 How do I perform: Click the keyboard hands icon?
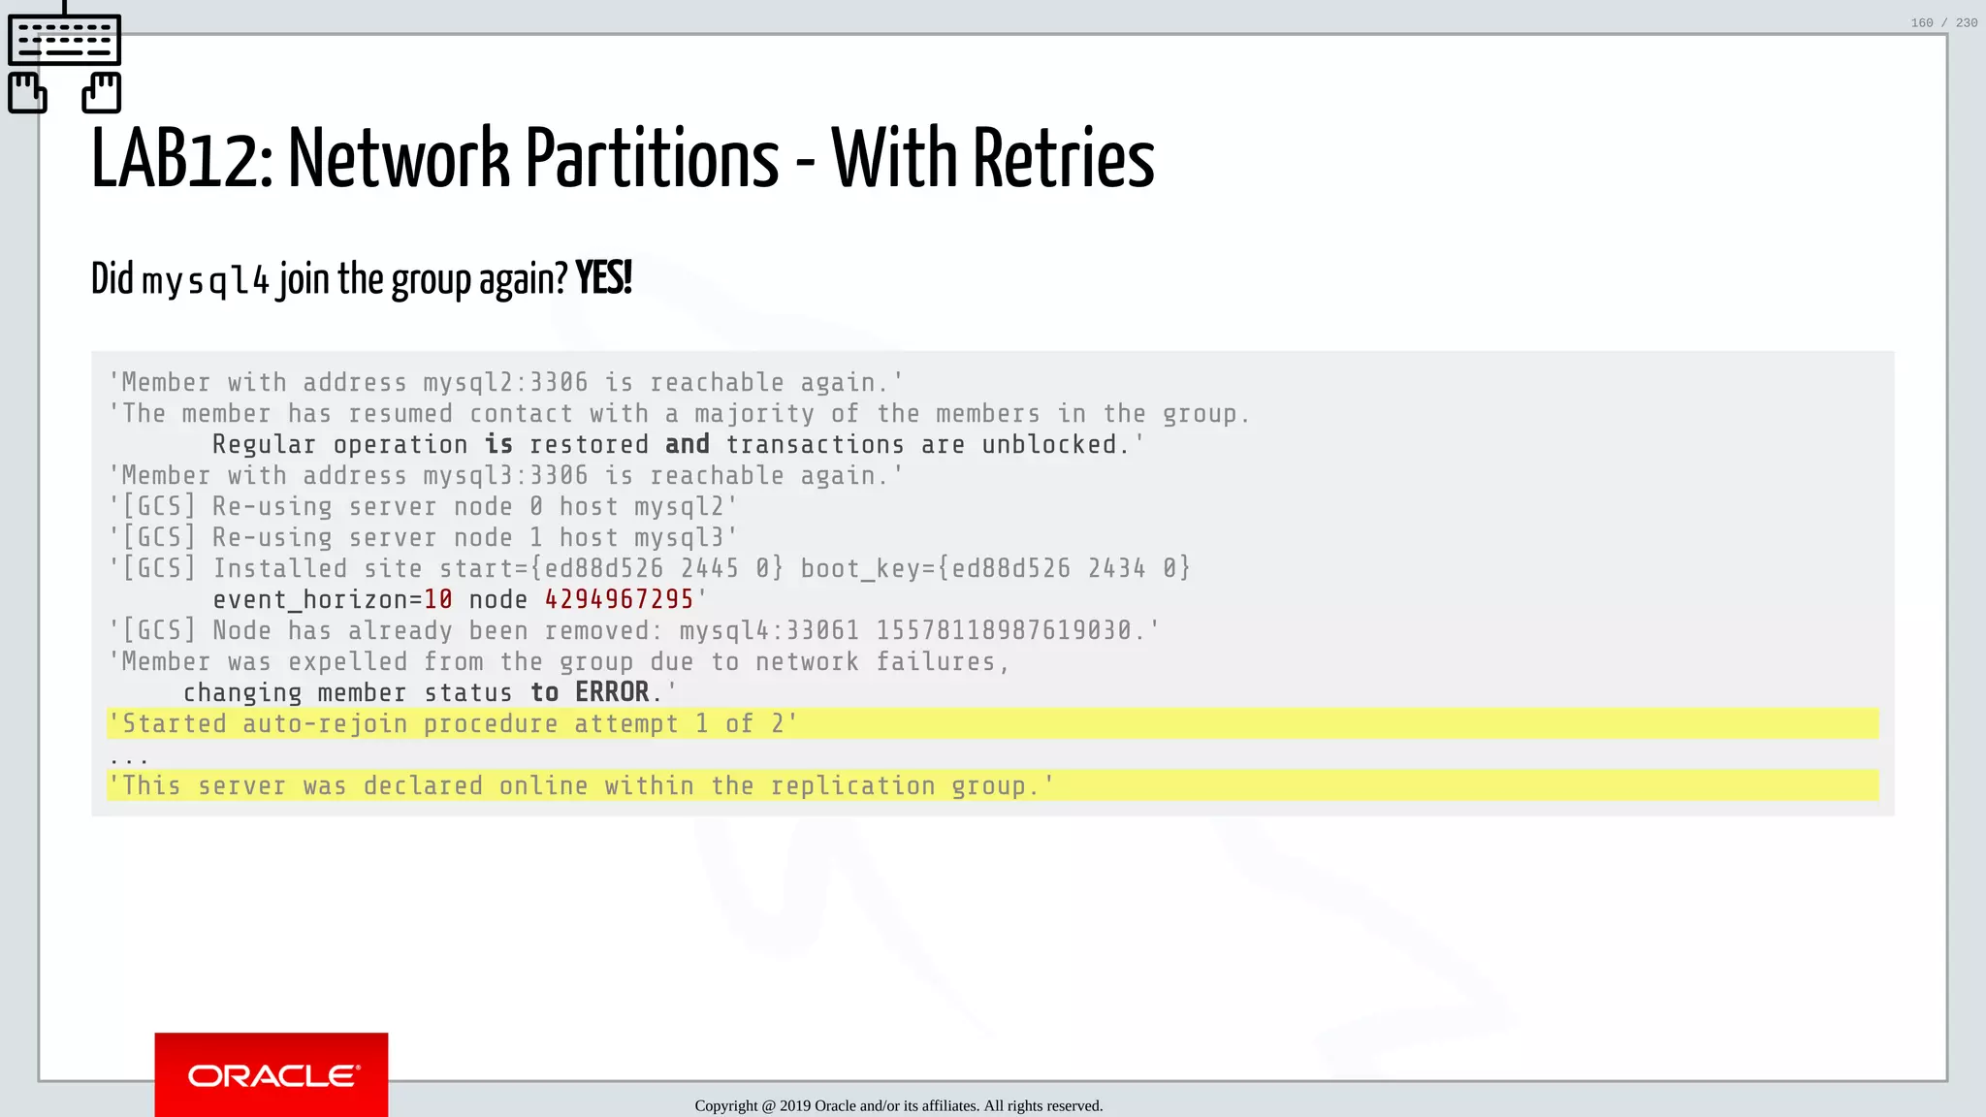point(64,58)
